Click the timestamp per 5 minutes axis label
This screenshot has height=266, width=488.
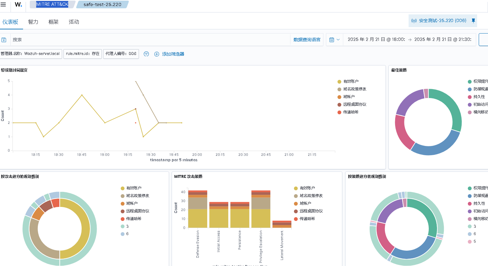pos(174,160)
